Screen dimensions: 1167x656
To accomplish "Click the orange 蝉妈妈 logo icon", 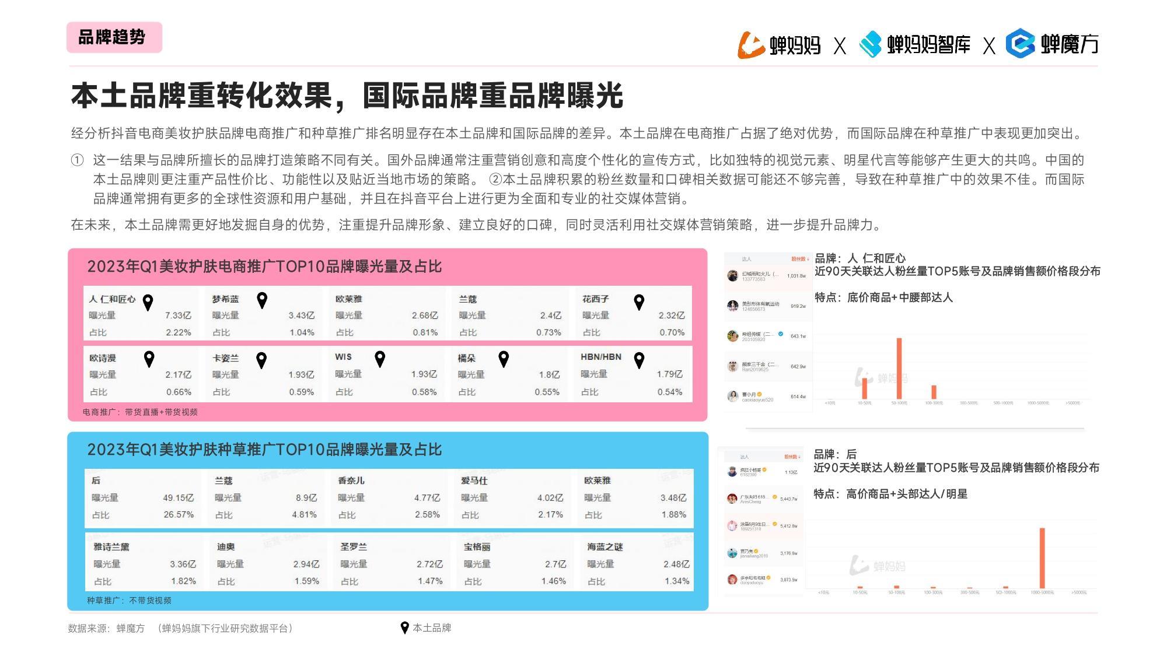I will click(751, 45).
